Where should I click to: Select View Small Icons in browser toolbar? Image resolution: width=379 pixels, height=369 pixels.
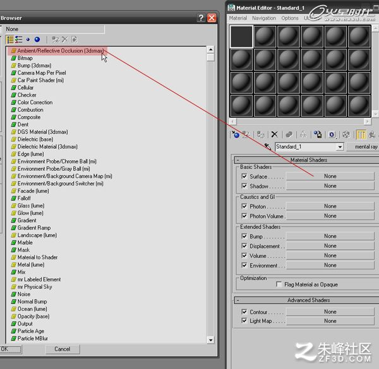coord(28,39)
